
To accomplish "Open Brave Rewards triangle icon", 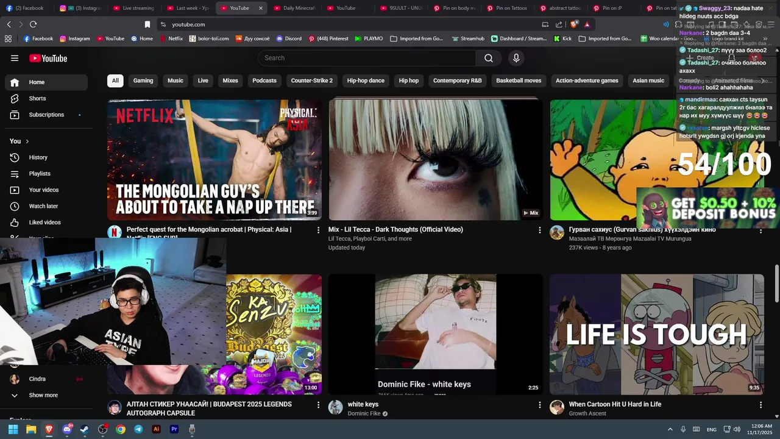I will coord(587,24).
